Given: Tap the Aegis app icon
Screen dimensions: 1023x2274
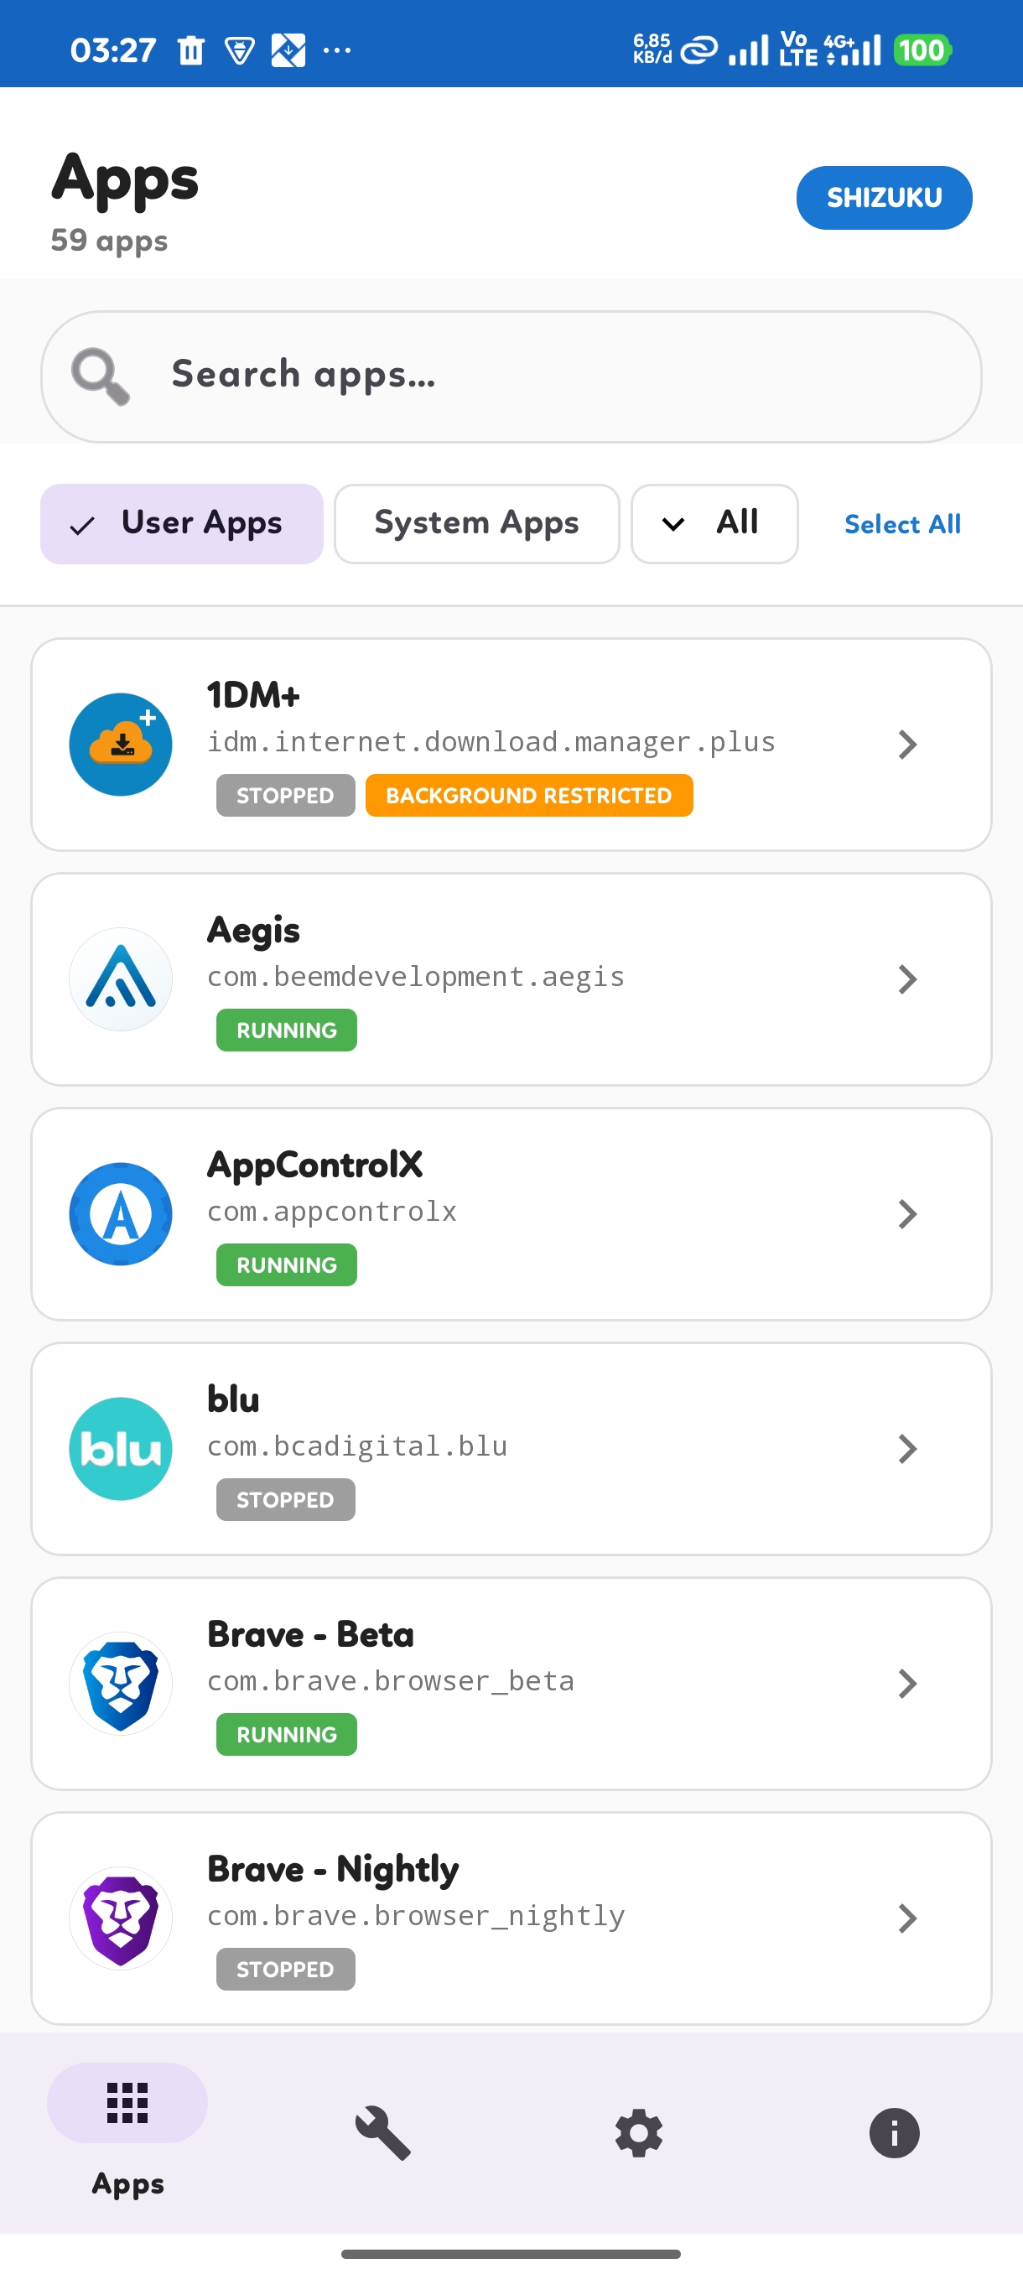Looking at the screenshot, I should [120, 978].
